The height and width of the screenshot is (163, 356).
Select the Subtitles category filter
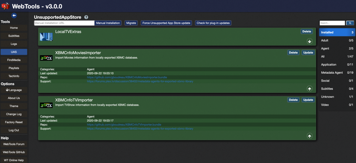coord(337,89)
